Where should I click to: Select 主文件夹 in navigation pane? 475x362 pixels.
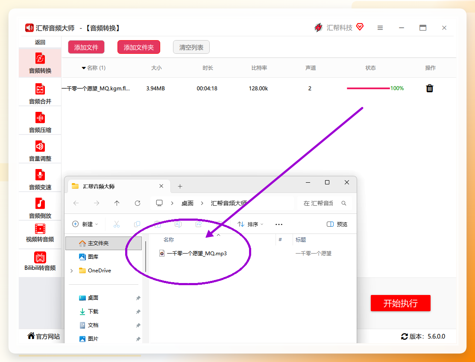(104, 243)
